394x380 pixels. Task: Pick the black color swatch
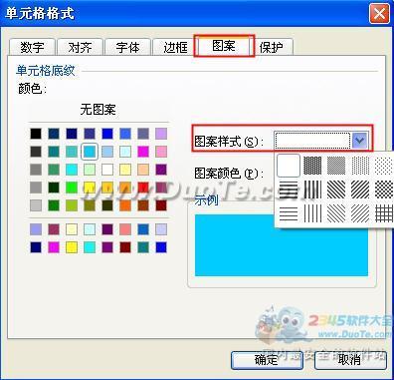point(36,134)
